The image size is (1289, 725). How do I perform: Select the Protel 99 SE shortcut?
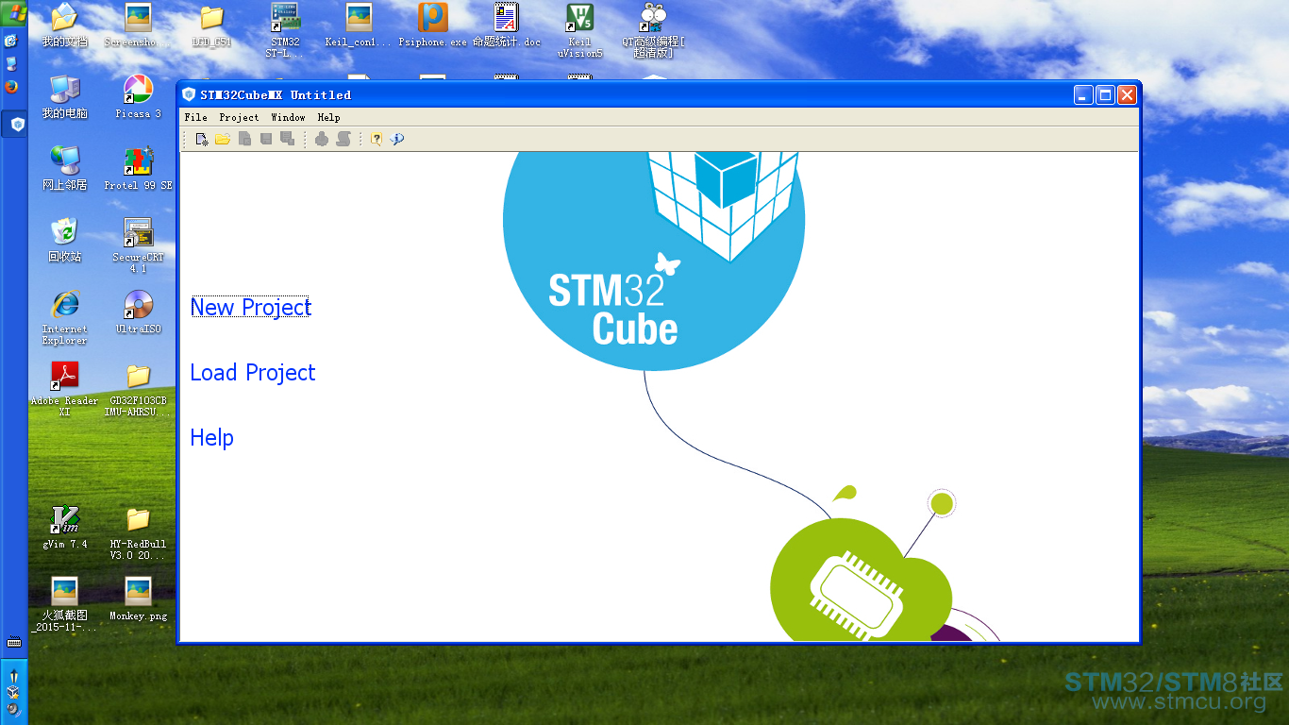[x=138, y=169]
